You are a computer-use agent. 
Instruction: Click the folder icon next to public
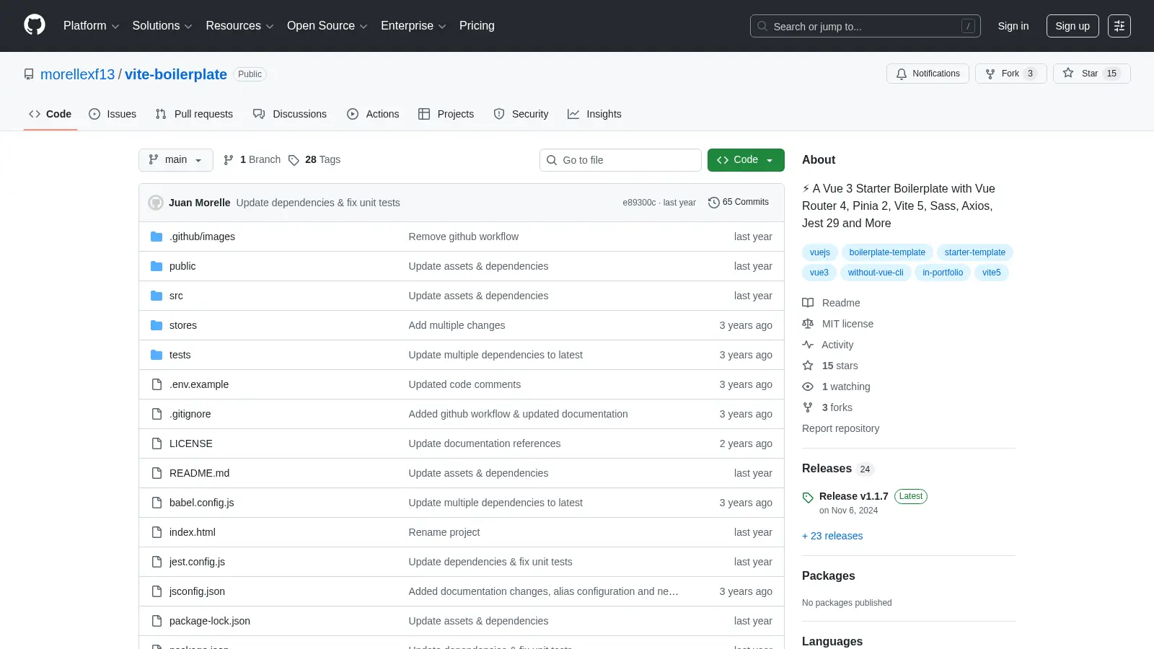click(157, 266)
